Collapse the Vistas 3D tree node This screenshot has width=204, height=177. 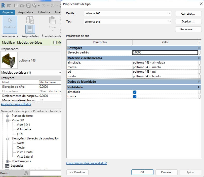pos(7,121)
